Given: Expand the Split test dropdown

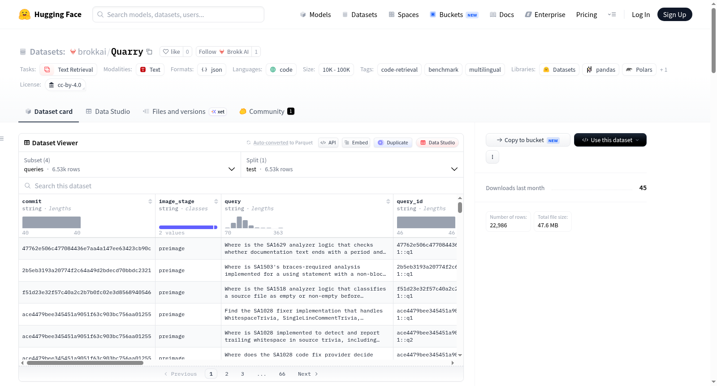Looking at the screenshot, I should coord(352,165).
